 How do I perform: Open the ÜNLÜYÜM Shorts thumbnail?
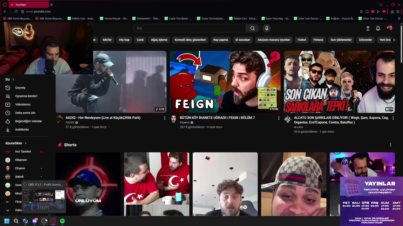tap(88, 184)
